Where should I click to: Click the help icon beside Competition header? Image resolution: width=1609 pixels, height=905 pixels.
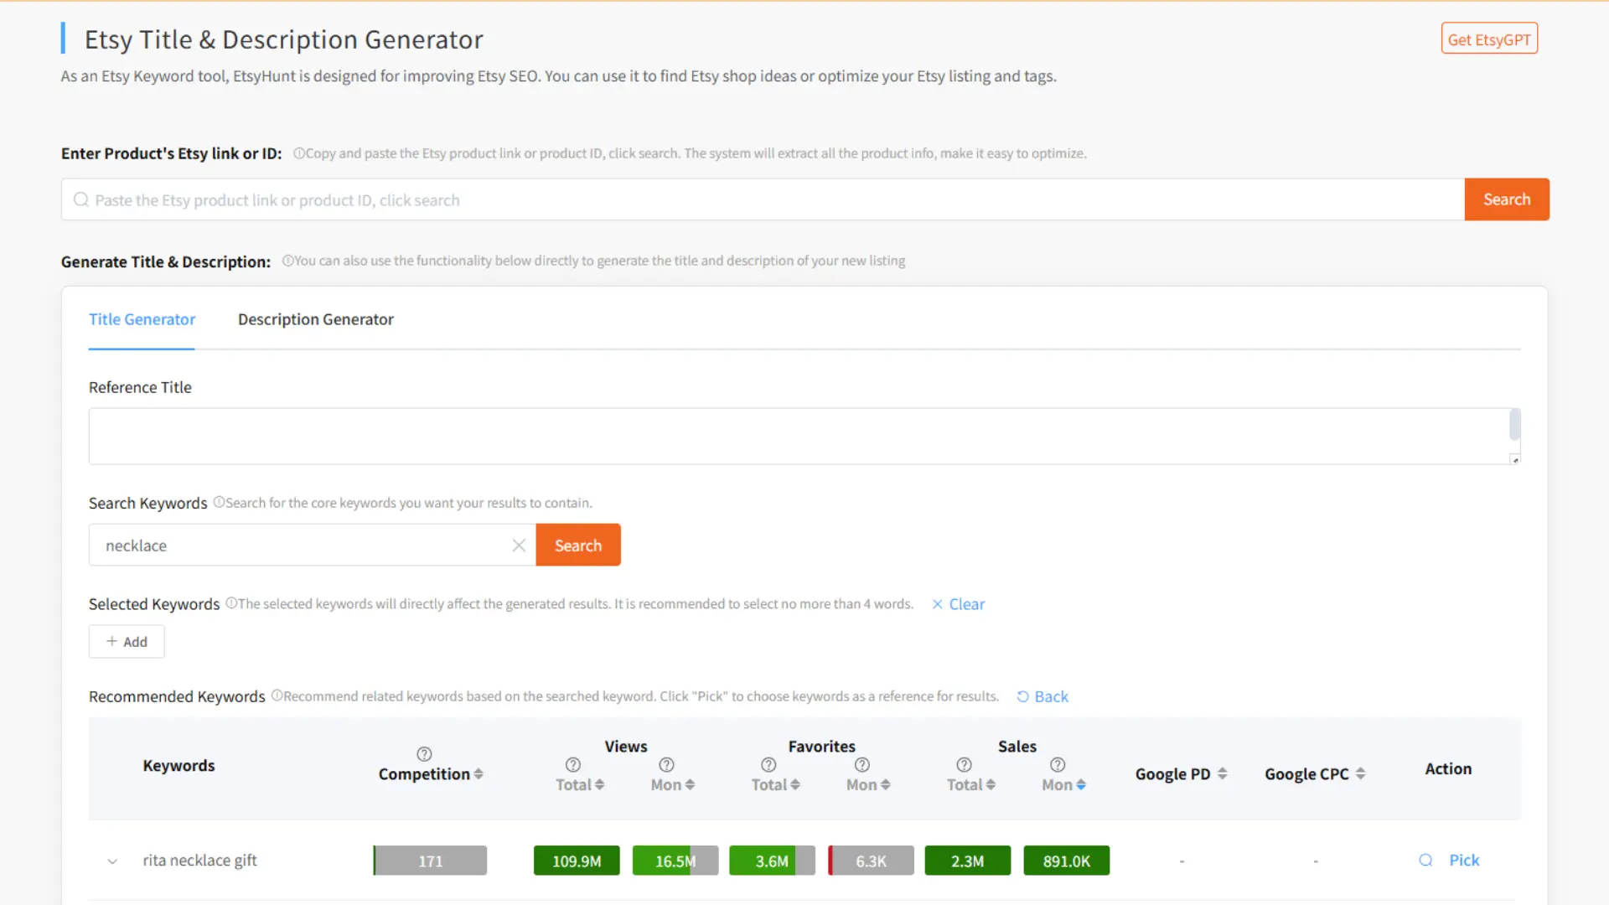coord(425,753)
